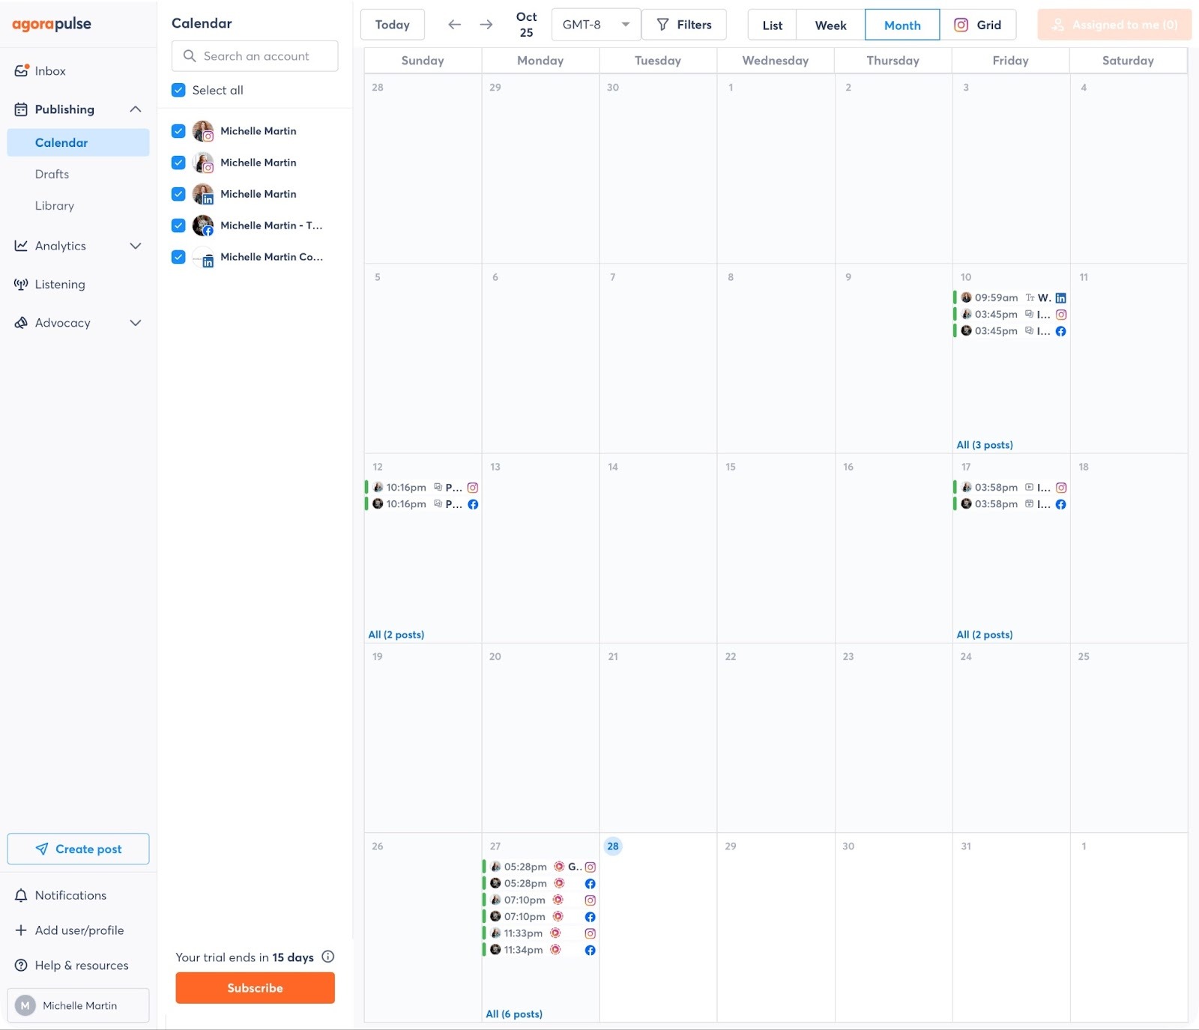Image resolution: width=1199 pixels, height=1030 pixels.
Task: Switch to the Week view tab
Action: pos(830,24)
